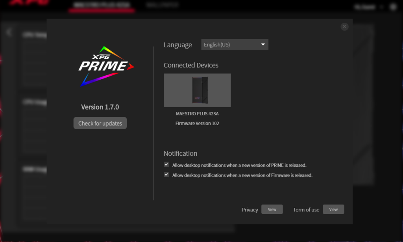Click the Privacy label

[x=250, y=210]
